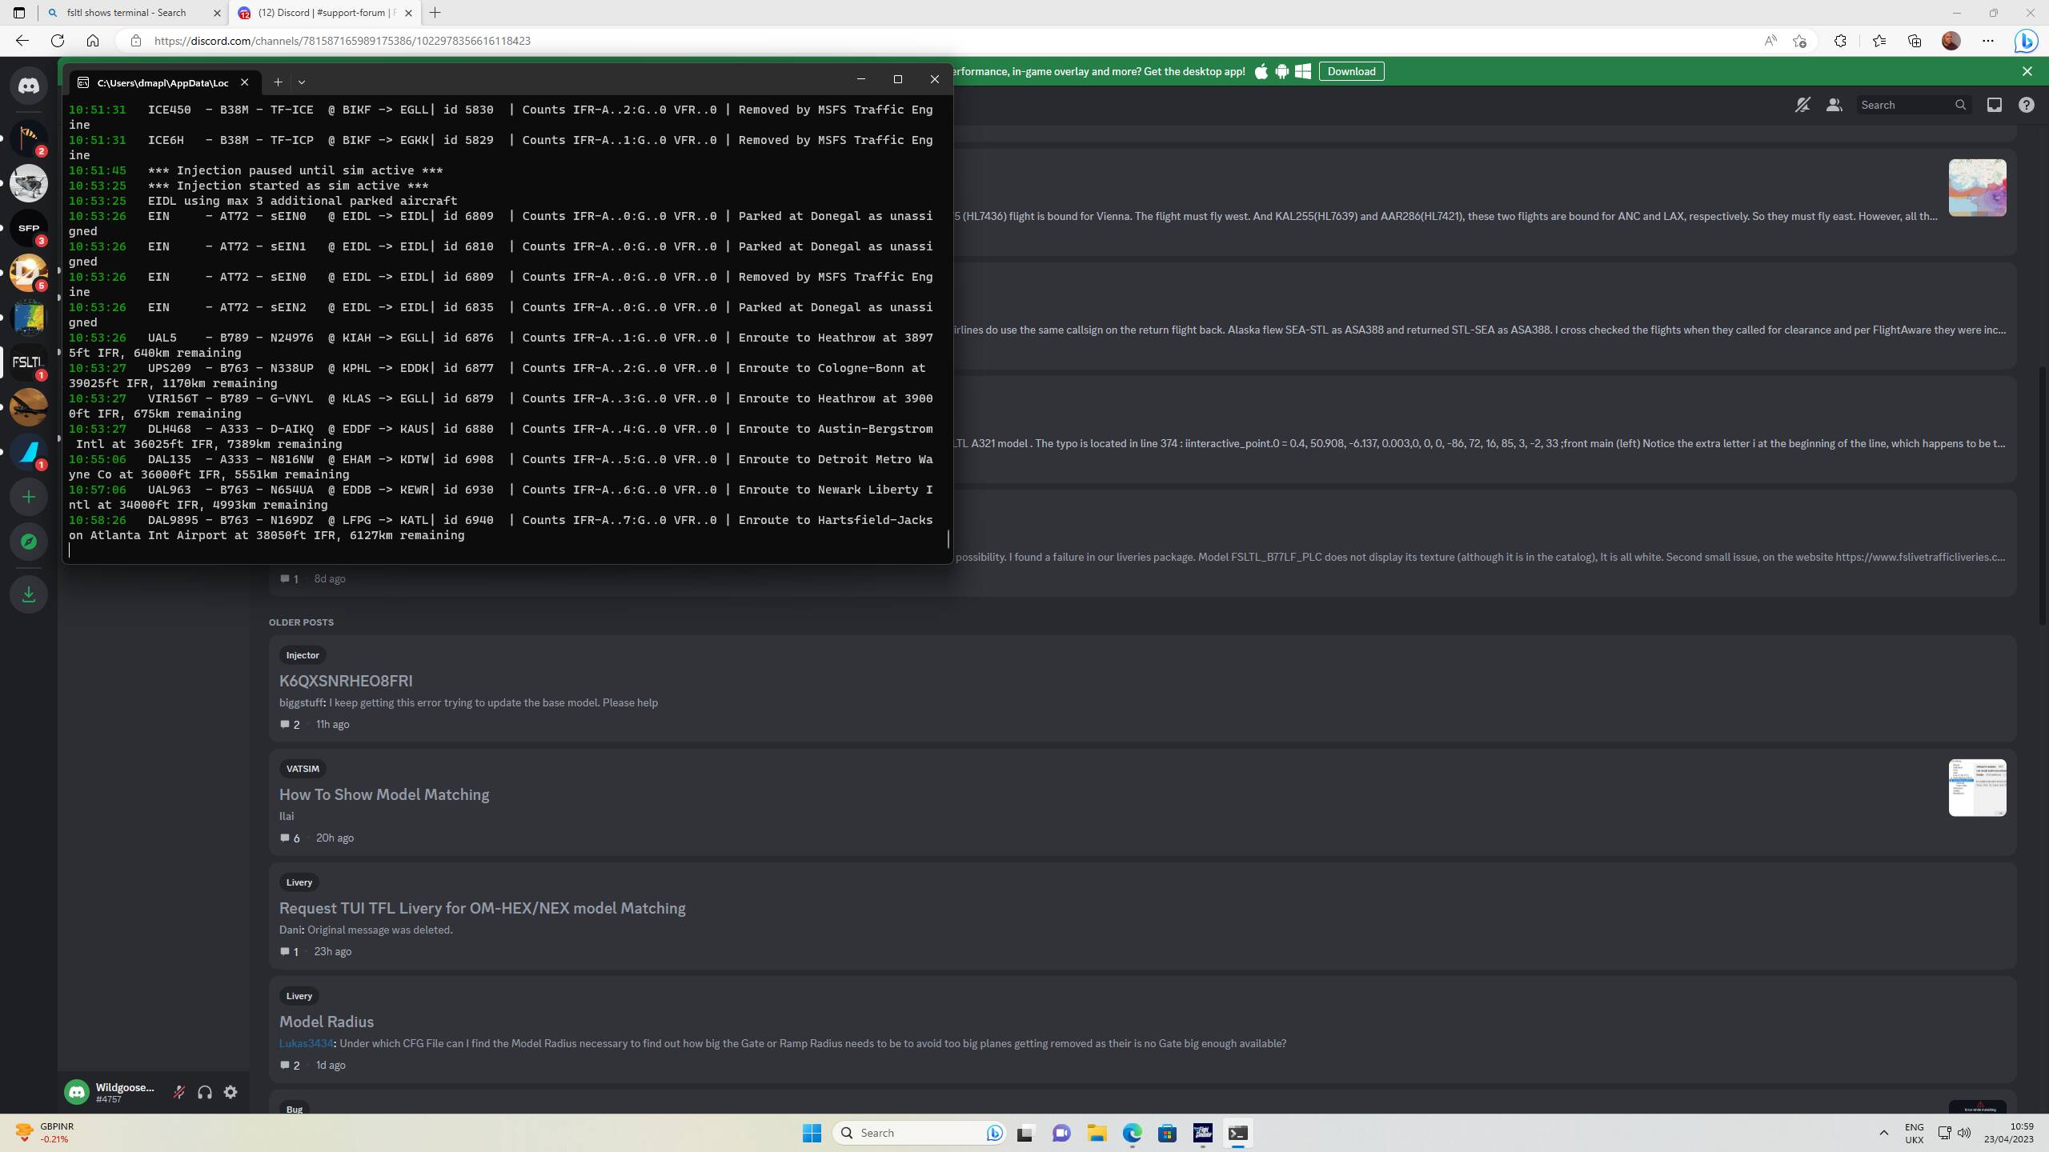Open Discord direct messages home icon
Image resolution: width=2049 pixels, height=1152 pixels.
coord(29,86)
